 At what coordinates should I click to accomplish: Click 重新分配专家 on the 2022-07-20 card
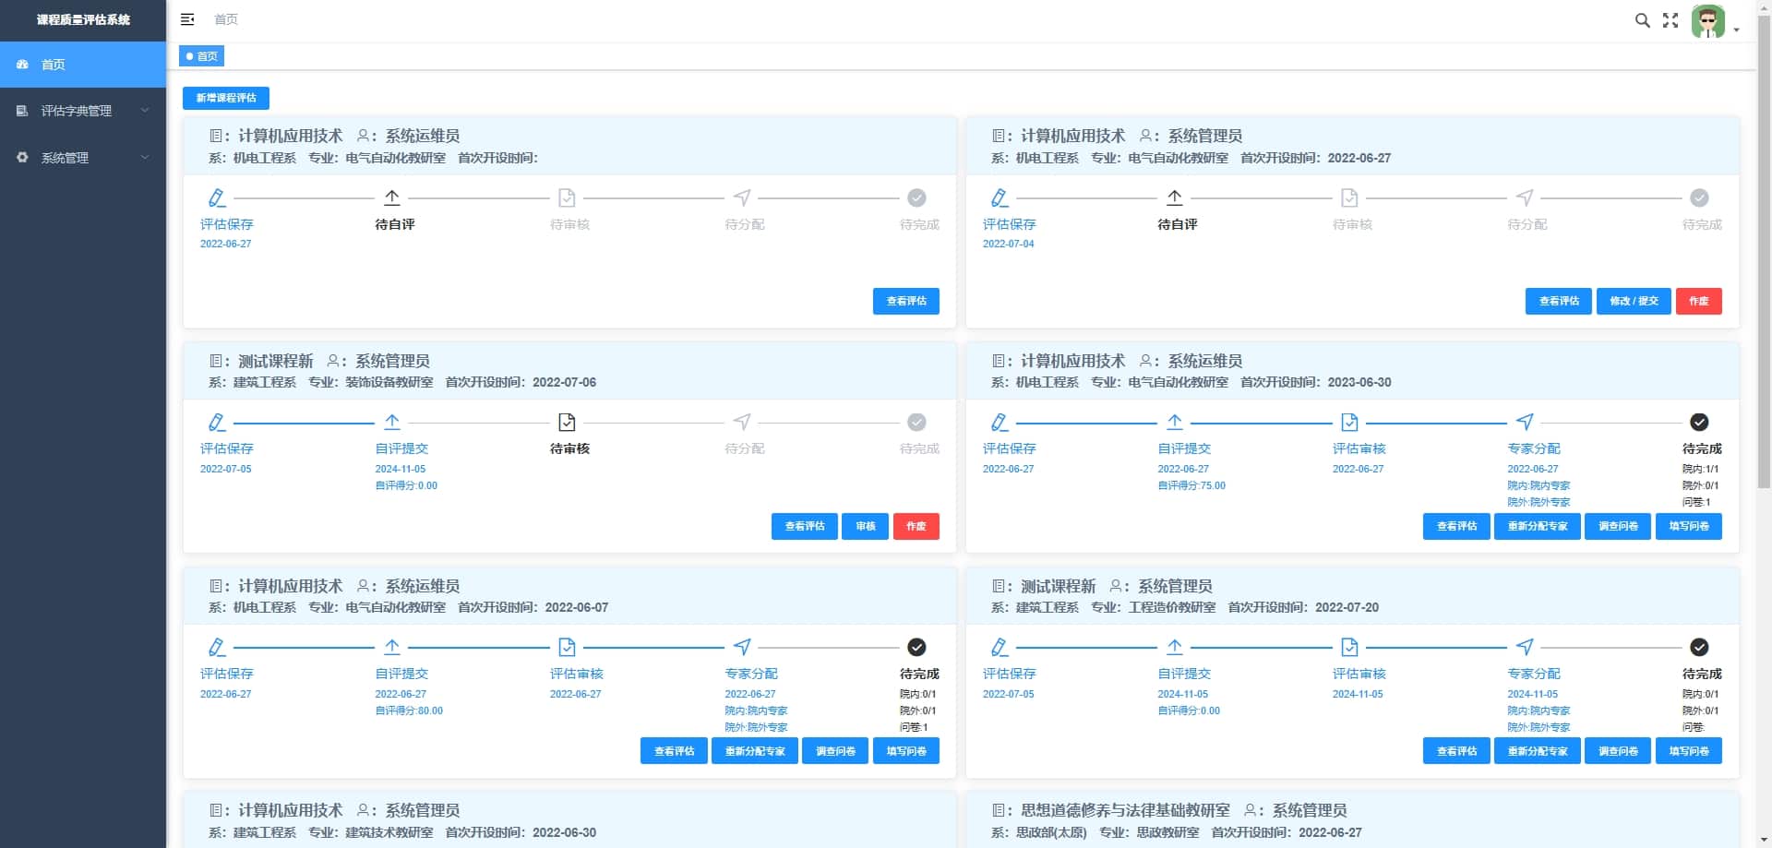click(x=1538, y=751)
